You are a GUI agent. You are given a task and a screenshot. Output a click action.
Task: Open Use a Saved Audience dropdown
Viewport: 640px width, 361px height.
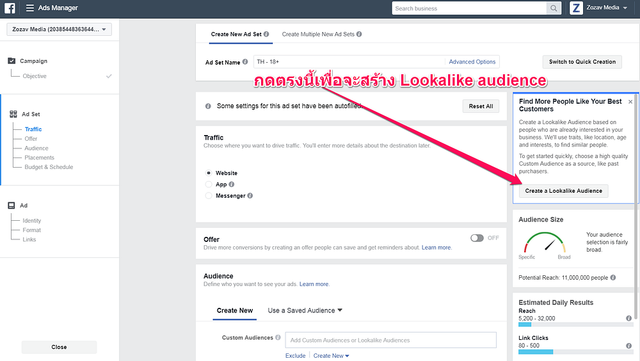305,310
